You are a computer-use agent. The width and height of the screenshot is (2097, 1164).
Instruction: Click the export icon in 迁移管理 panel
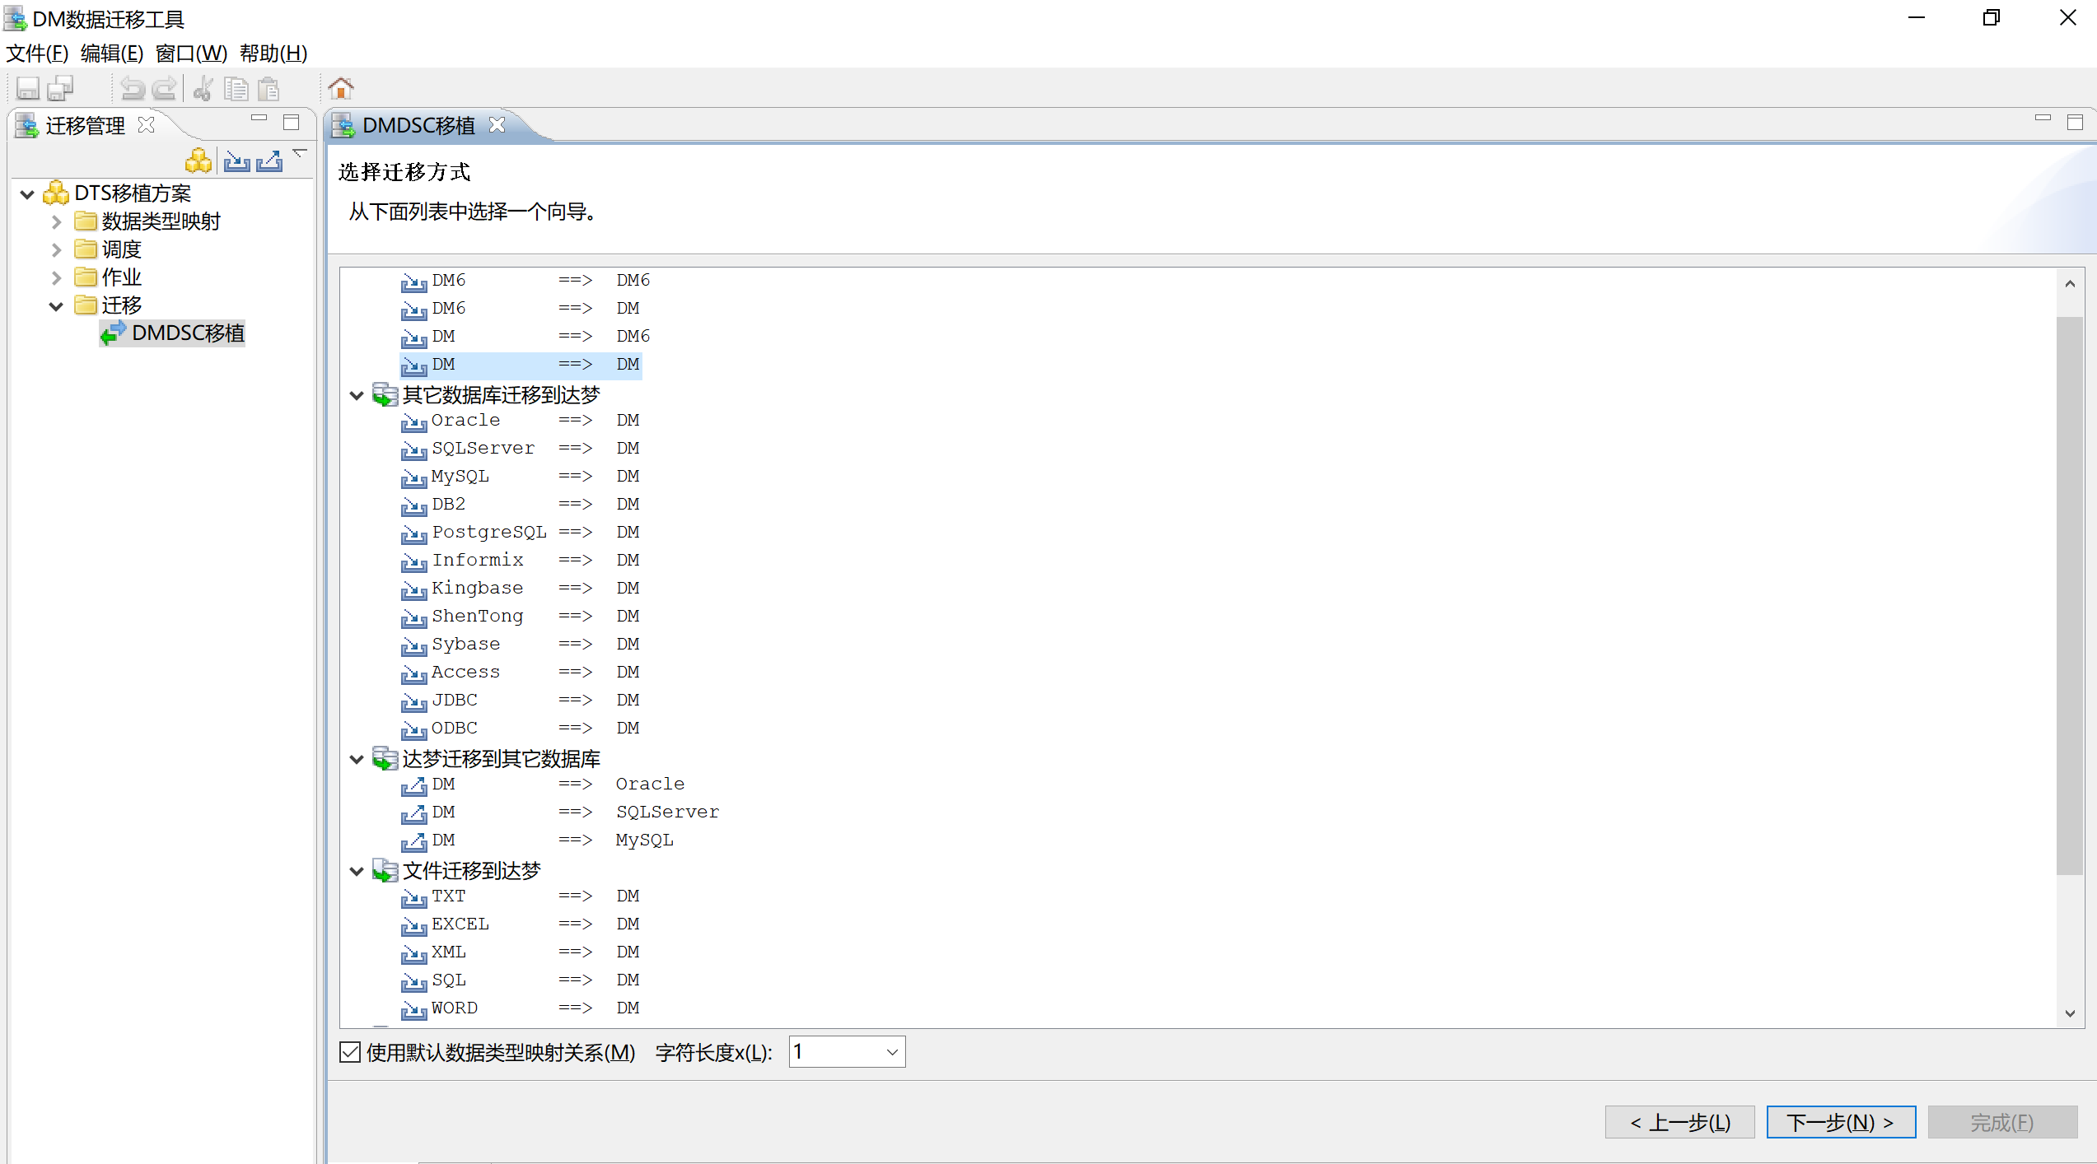[269, 161]
